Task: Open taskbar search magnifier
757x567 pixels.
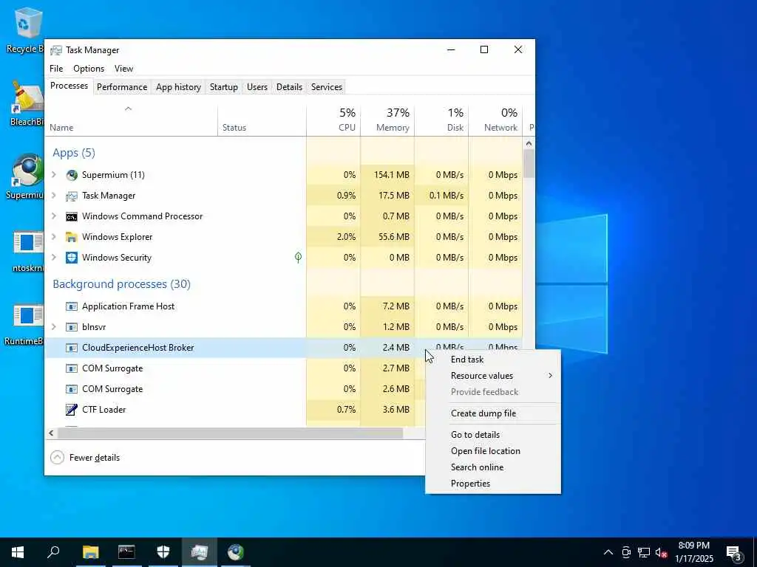Action: (x=53, y=552)
